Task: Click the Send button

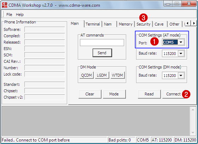Action: [x=102, y=53]
